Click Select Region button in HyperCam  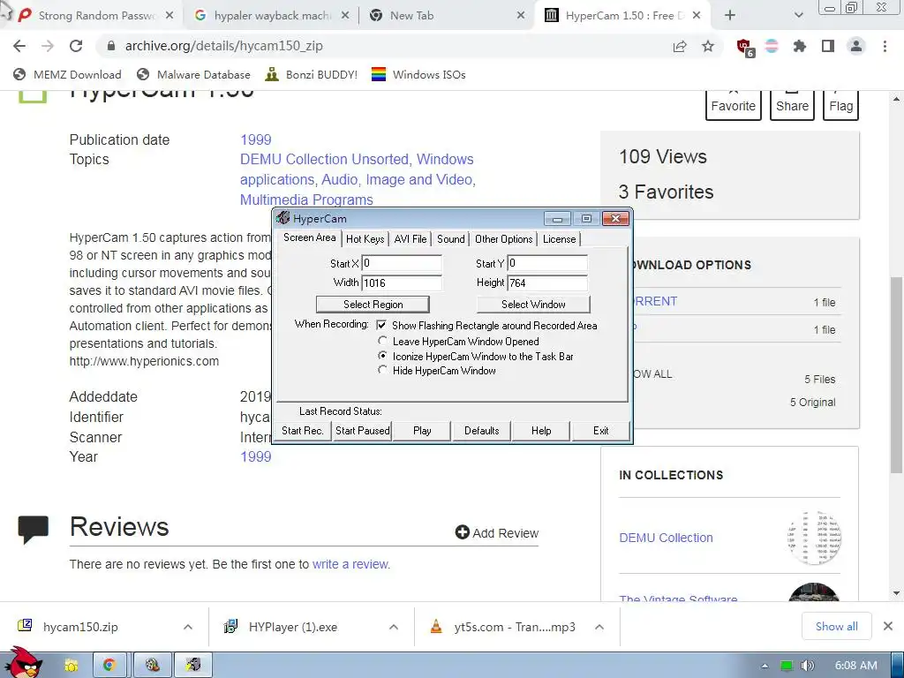pos(373,304)
